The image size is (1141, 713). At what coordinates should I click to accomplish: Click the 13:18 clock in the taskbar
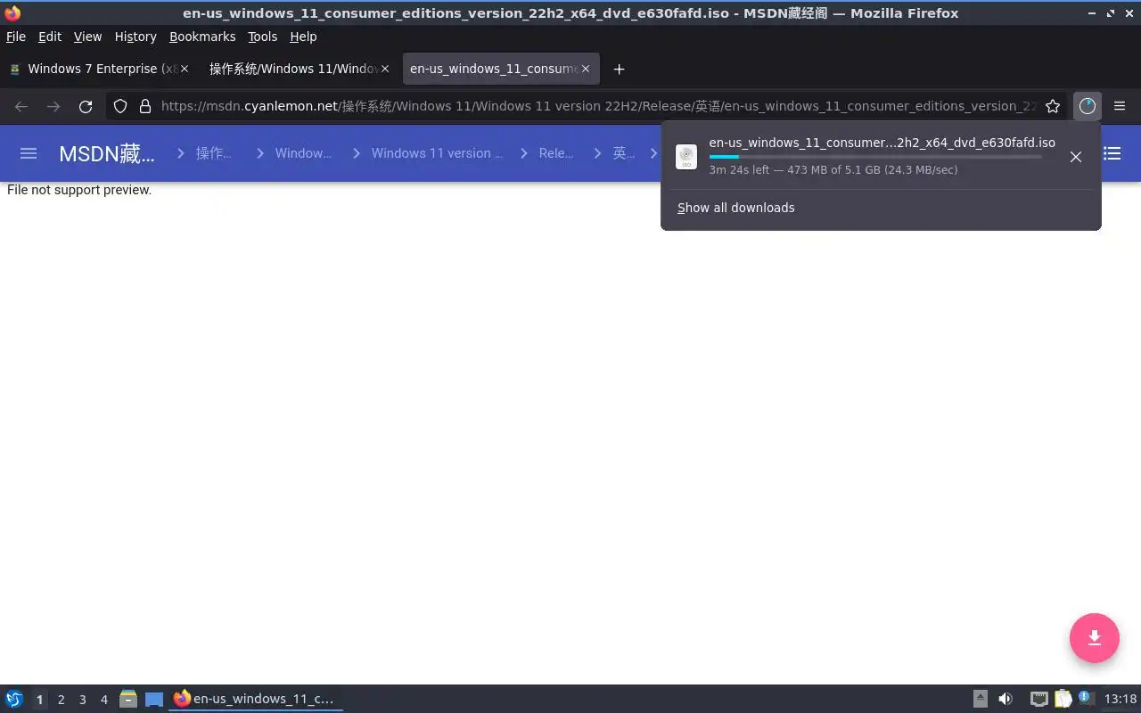[1120, 699]
